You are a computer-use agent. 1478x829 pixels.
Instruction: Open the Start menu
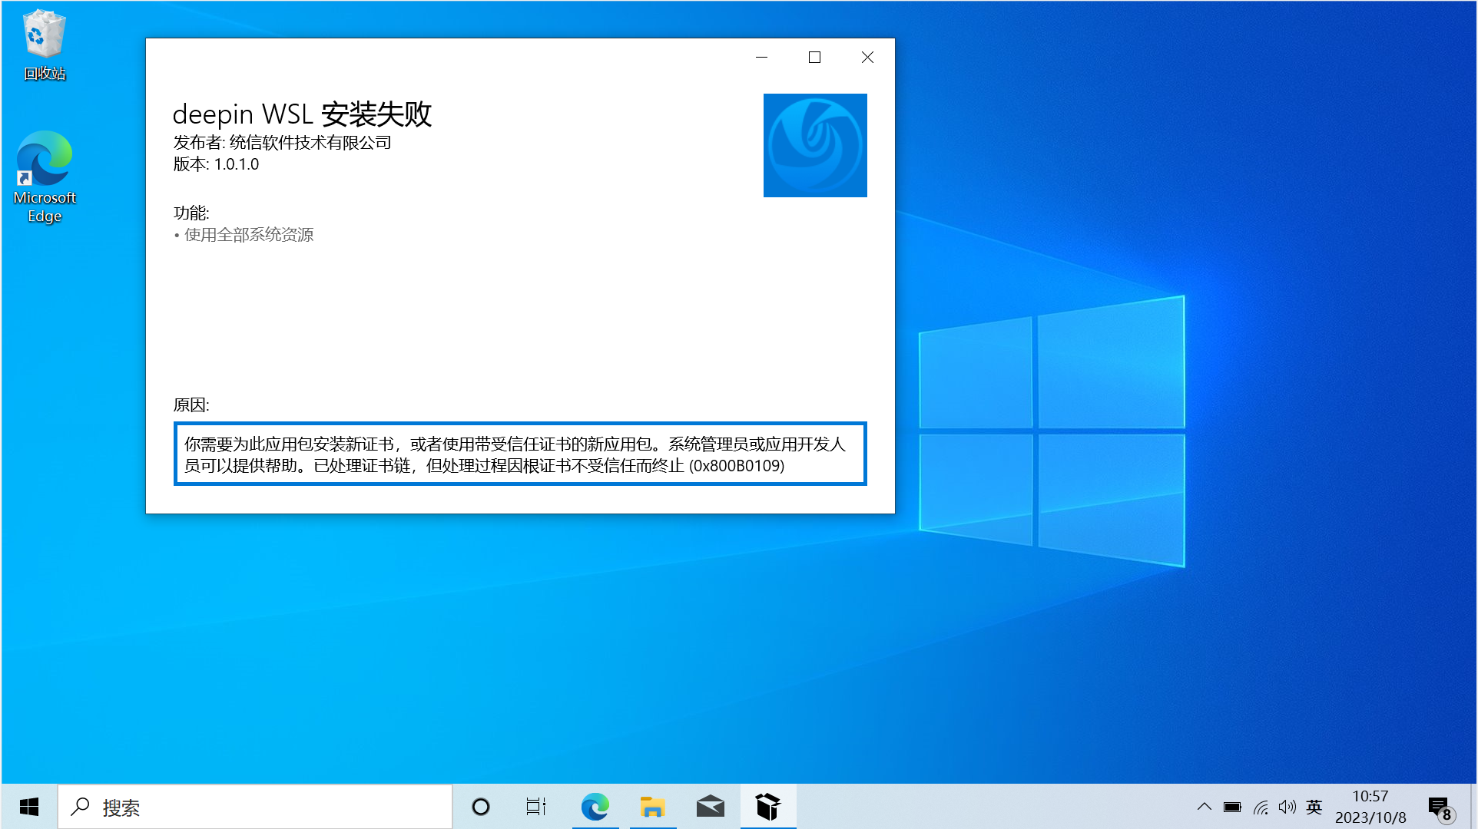[x=28, y=807]
